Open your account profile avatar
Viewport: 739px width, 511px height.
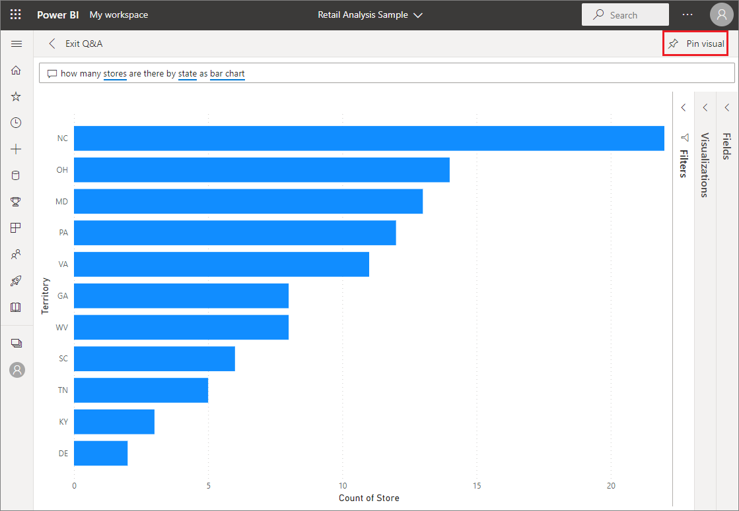pyautogui.click(x=722, y=14)
